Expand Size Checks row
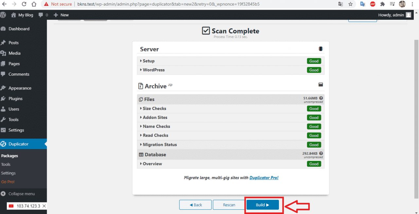Viewport: 419px width, 214px height. click(230, 108)
